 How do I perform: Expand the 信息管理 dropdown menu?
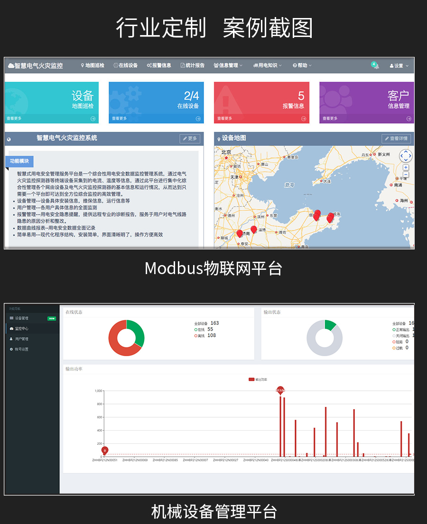pyautogui.click(x=228, y=65)
